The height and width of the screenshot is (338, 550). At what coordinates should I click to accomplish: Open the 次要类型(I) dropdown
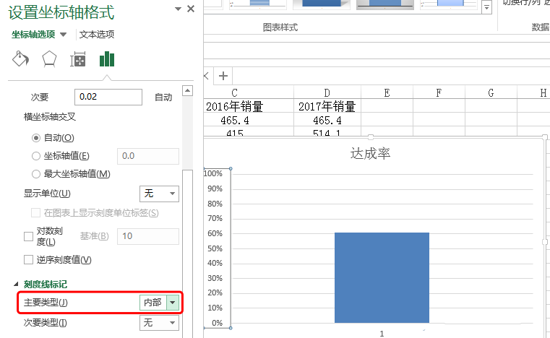point(159,323)
